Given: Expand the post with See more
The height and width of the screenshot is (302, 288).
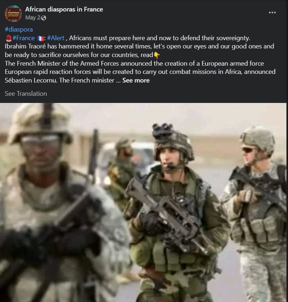Looking at the screenshot, I should click(136, 80).
